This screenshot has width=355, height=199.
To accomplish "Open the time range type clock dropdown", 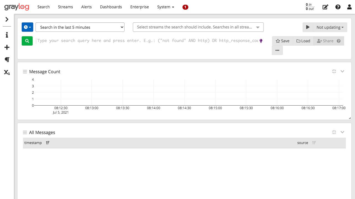I will [x=27, y=27].
